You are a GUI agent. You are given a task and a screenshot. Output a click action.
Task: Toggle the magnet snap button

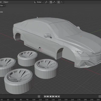51,2
